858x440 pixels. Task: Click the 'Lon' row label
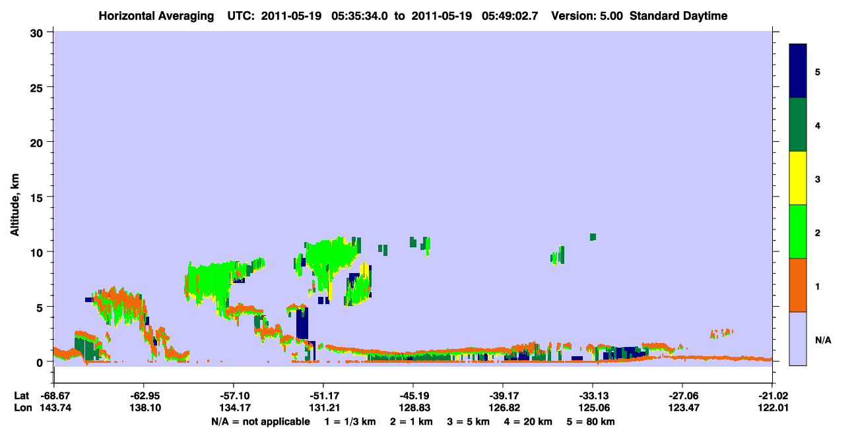pos(22,408)
